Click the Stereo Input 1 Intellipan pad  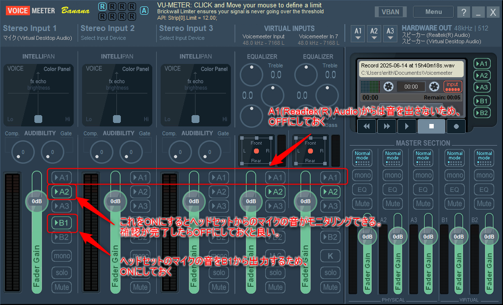(38, 95)
